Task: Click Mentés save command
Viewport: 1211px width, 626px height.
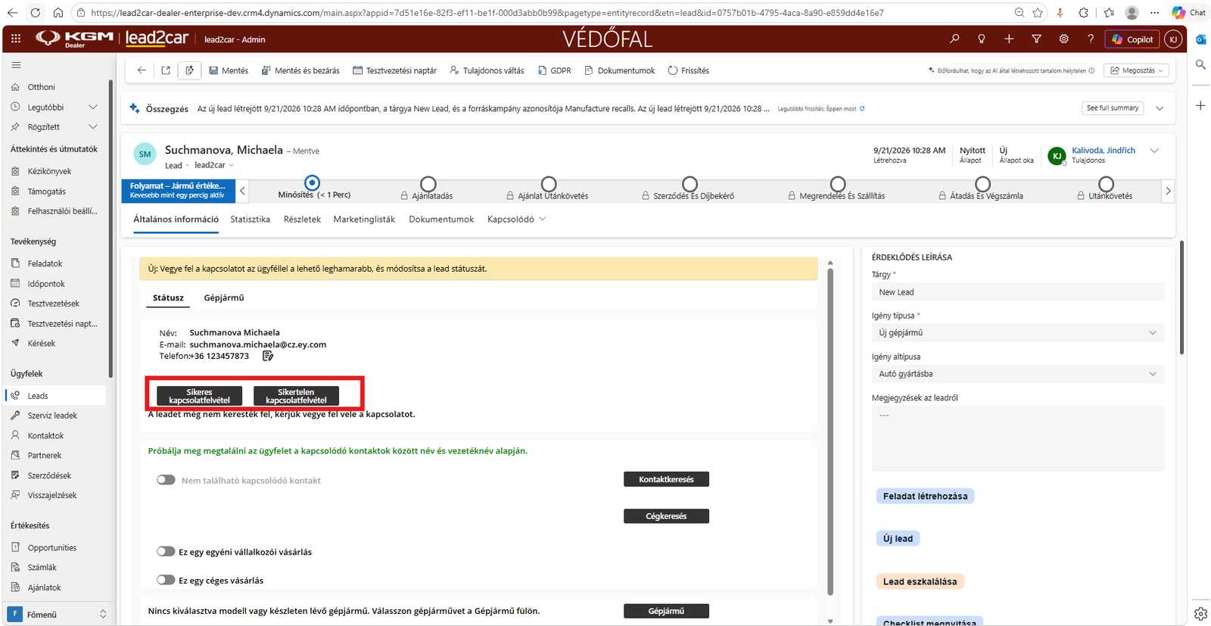Action: coord(229,70)
